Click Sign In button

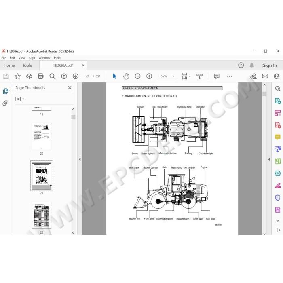pos(270,65)
